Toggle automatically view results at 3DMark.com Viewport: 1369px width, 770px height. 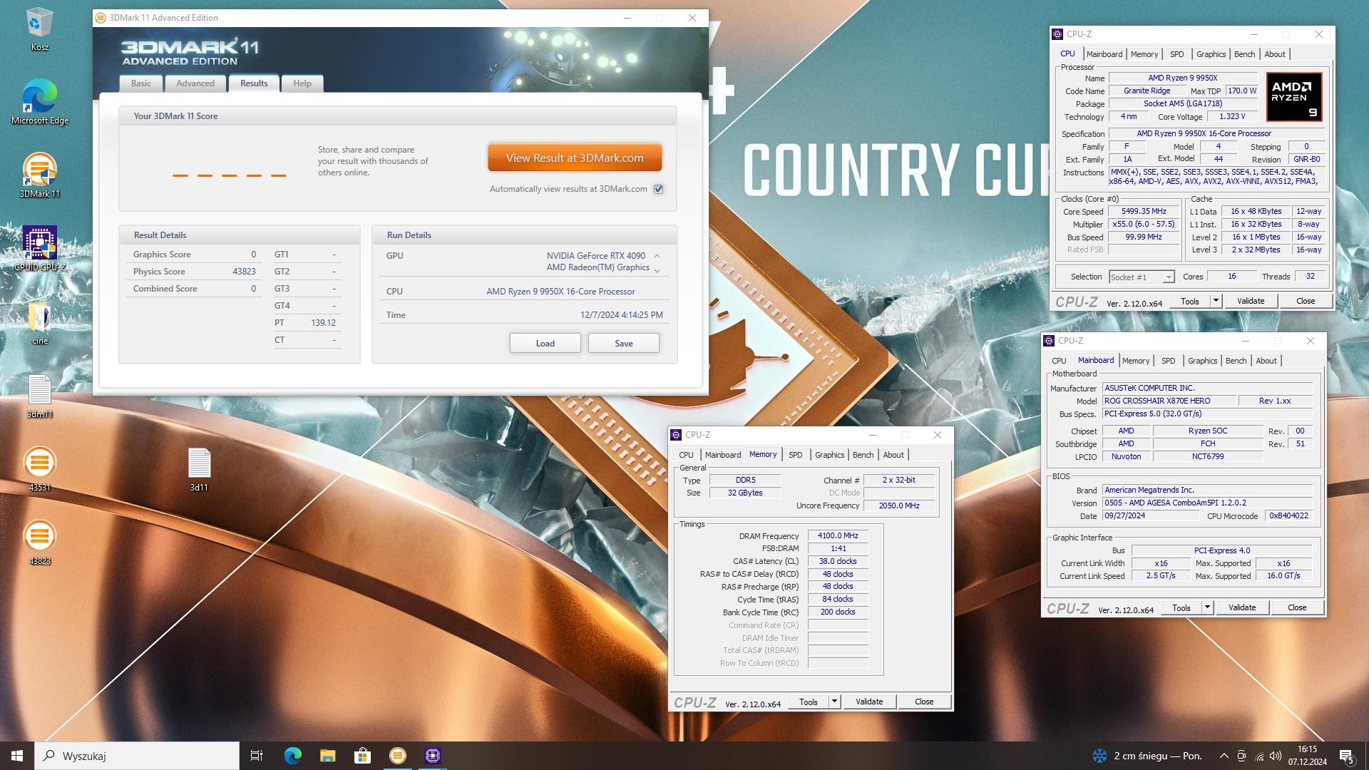point(658,189)
